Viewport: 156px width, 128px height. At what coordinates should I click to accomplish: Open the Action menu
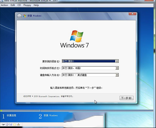point(4,5)
